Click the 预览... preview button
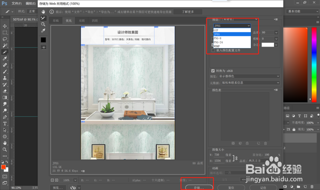 coord(58,188)
